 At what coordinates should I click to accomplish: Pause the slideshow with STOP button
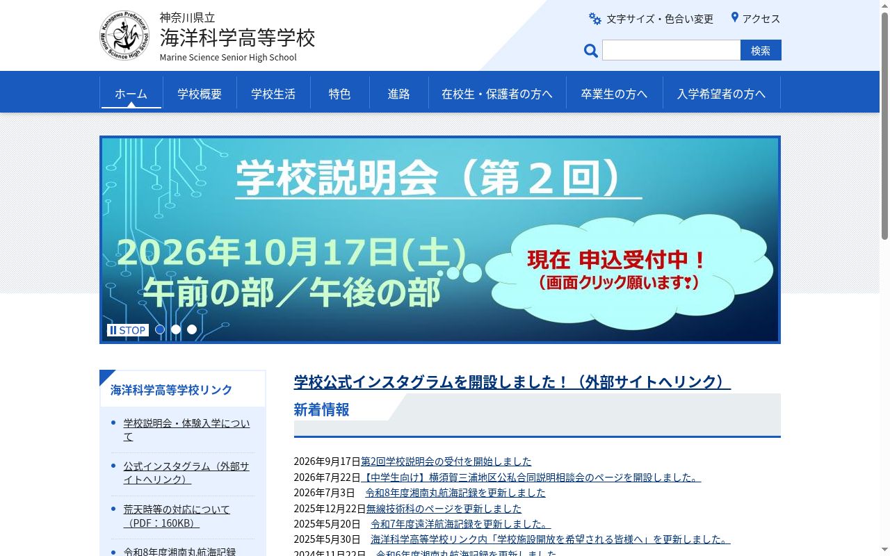(x=128, y=330)
